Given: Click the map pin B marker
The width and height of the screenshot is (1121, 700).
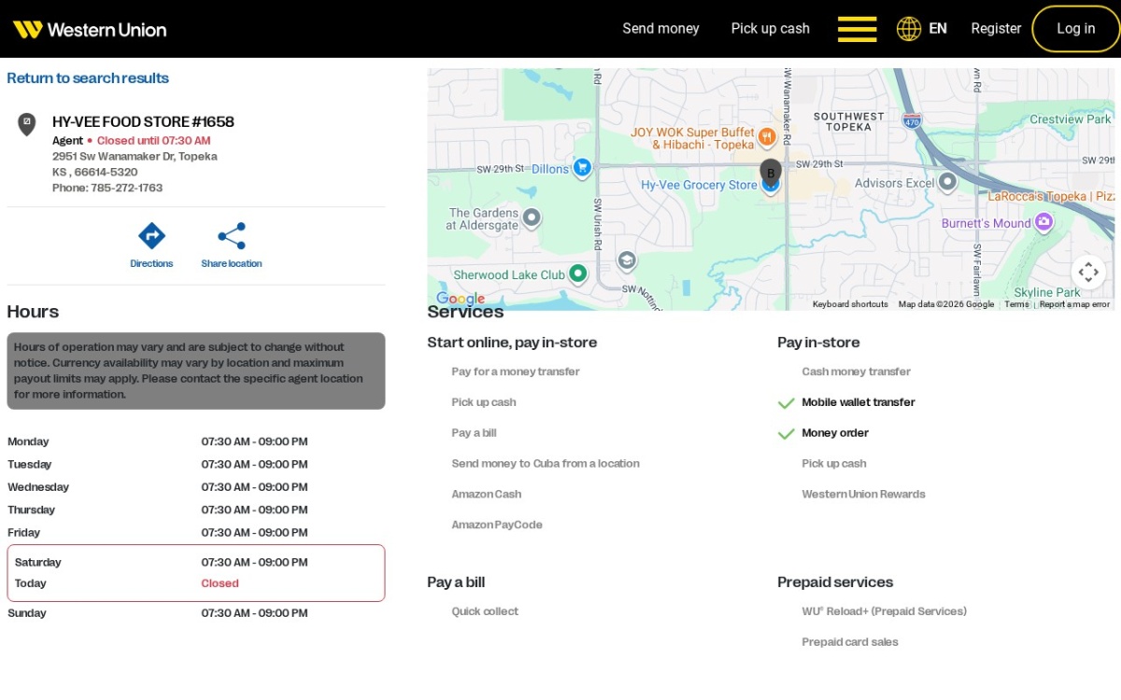Looking at the screenshot, I should pos(771,173).
